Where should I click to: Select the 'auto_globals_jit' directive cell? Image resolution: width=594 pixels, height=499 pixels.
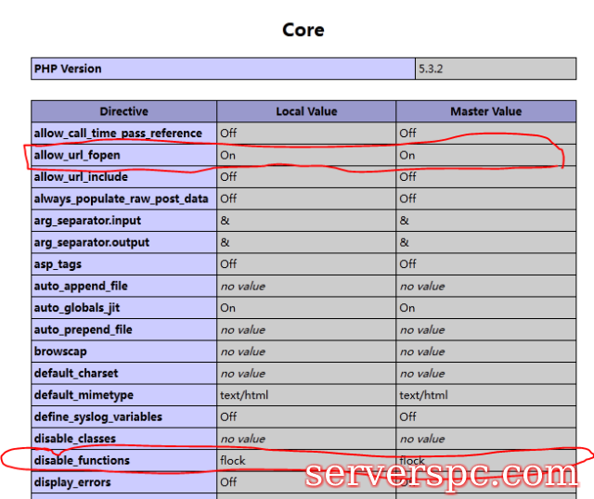(x=123, y=308)
